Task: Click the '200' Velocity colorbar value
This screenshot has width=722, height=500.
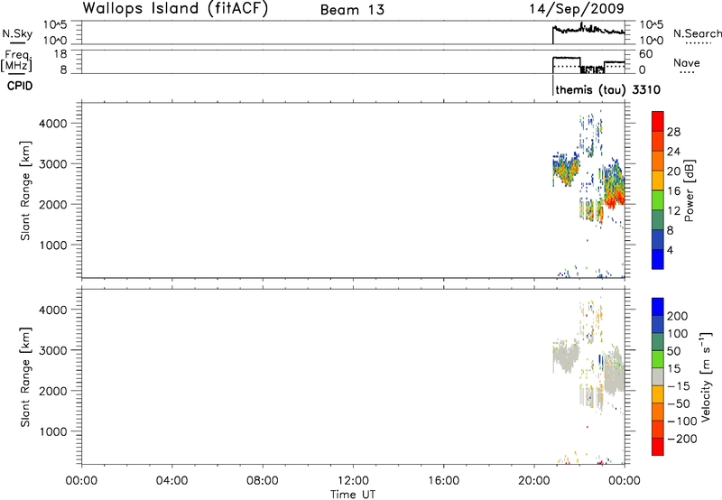Action: pos(678,316)
